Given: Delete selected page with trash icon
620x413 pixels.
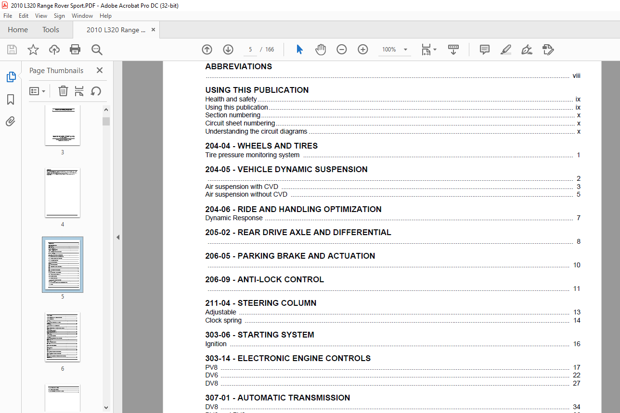Looking at the screenshot, I should point(63,91).
